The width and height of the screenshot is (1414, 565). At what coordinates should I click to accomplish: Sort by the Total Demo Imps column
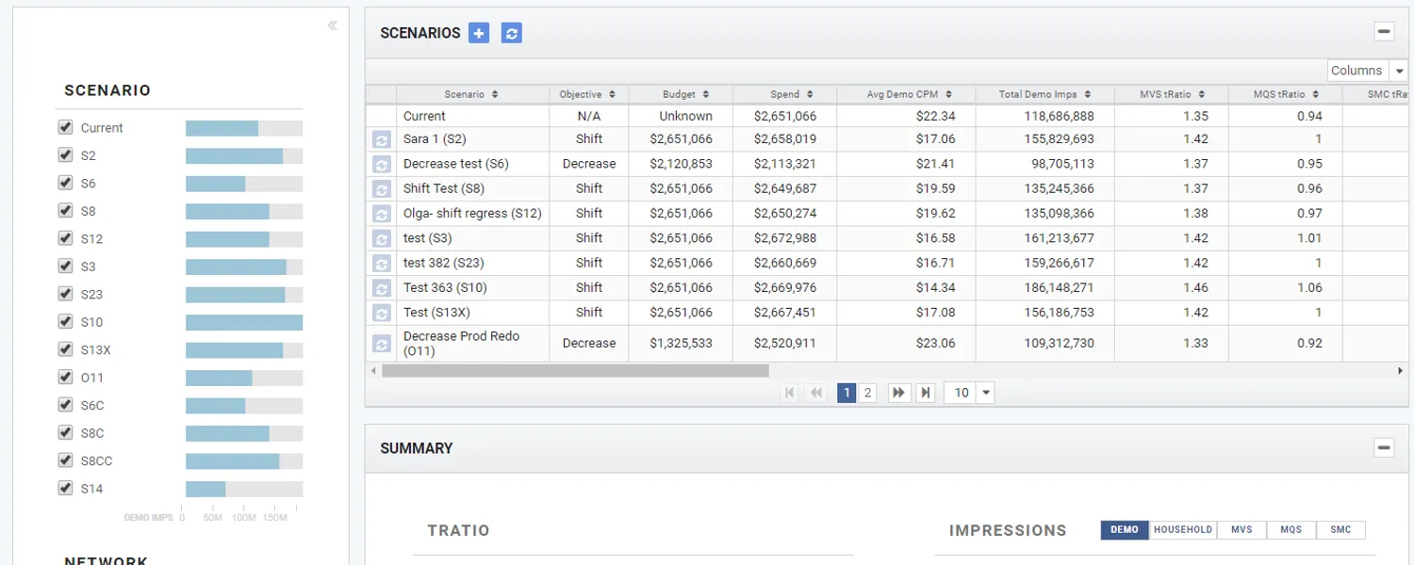[x=1044, y=94]
